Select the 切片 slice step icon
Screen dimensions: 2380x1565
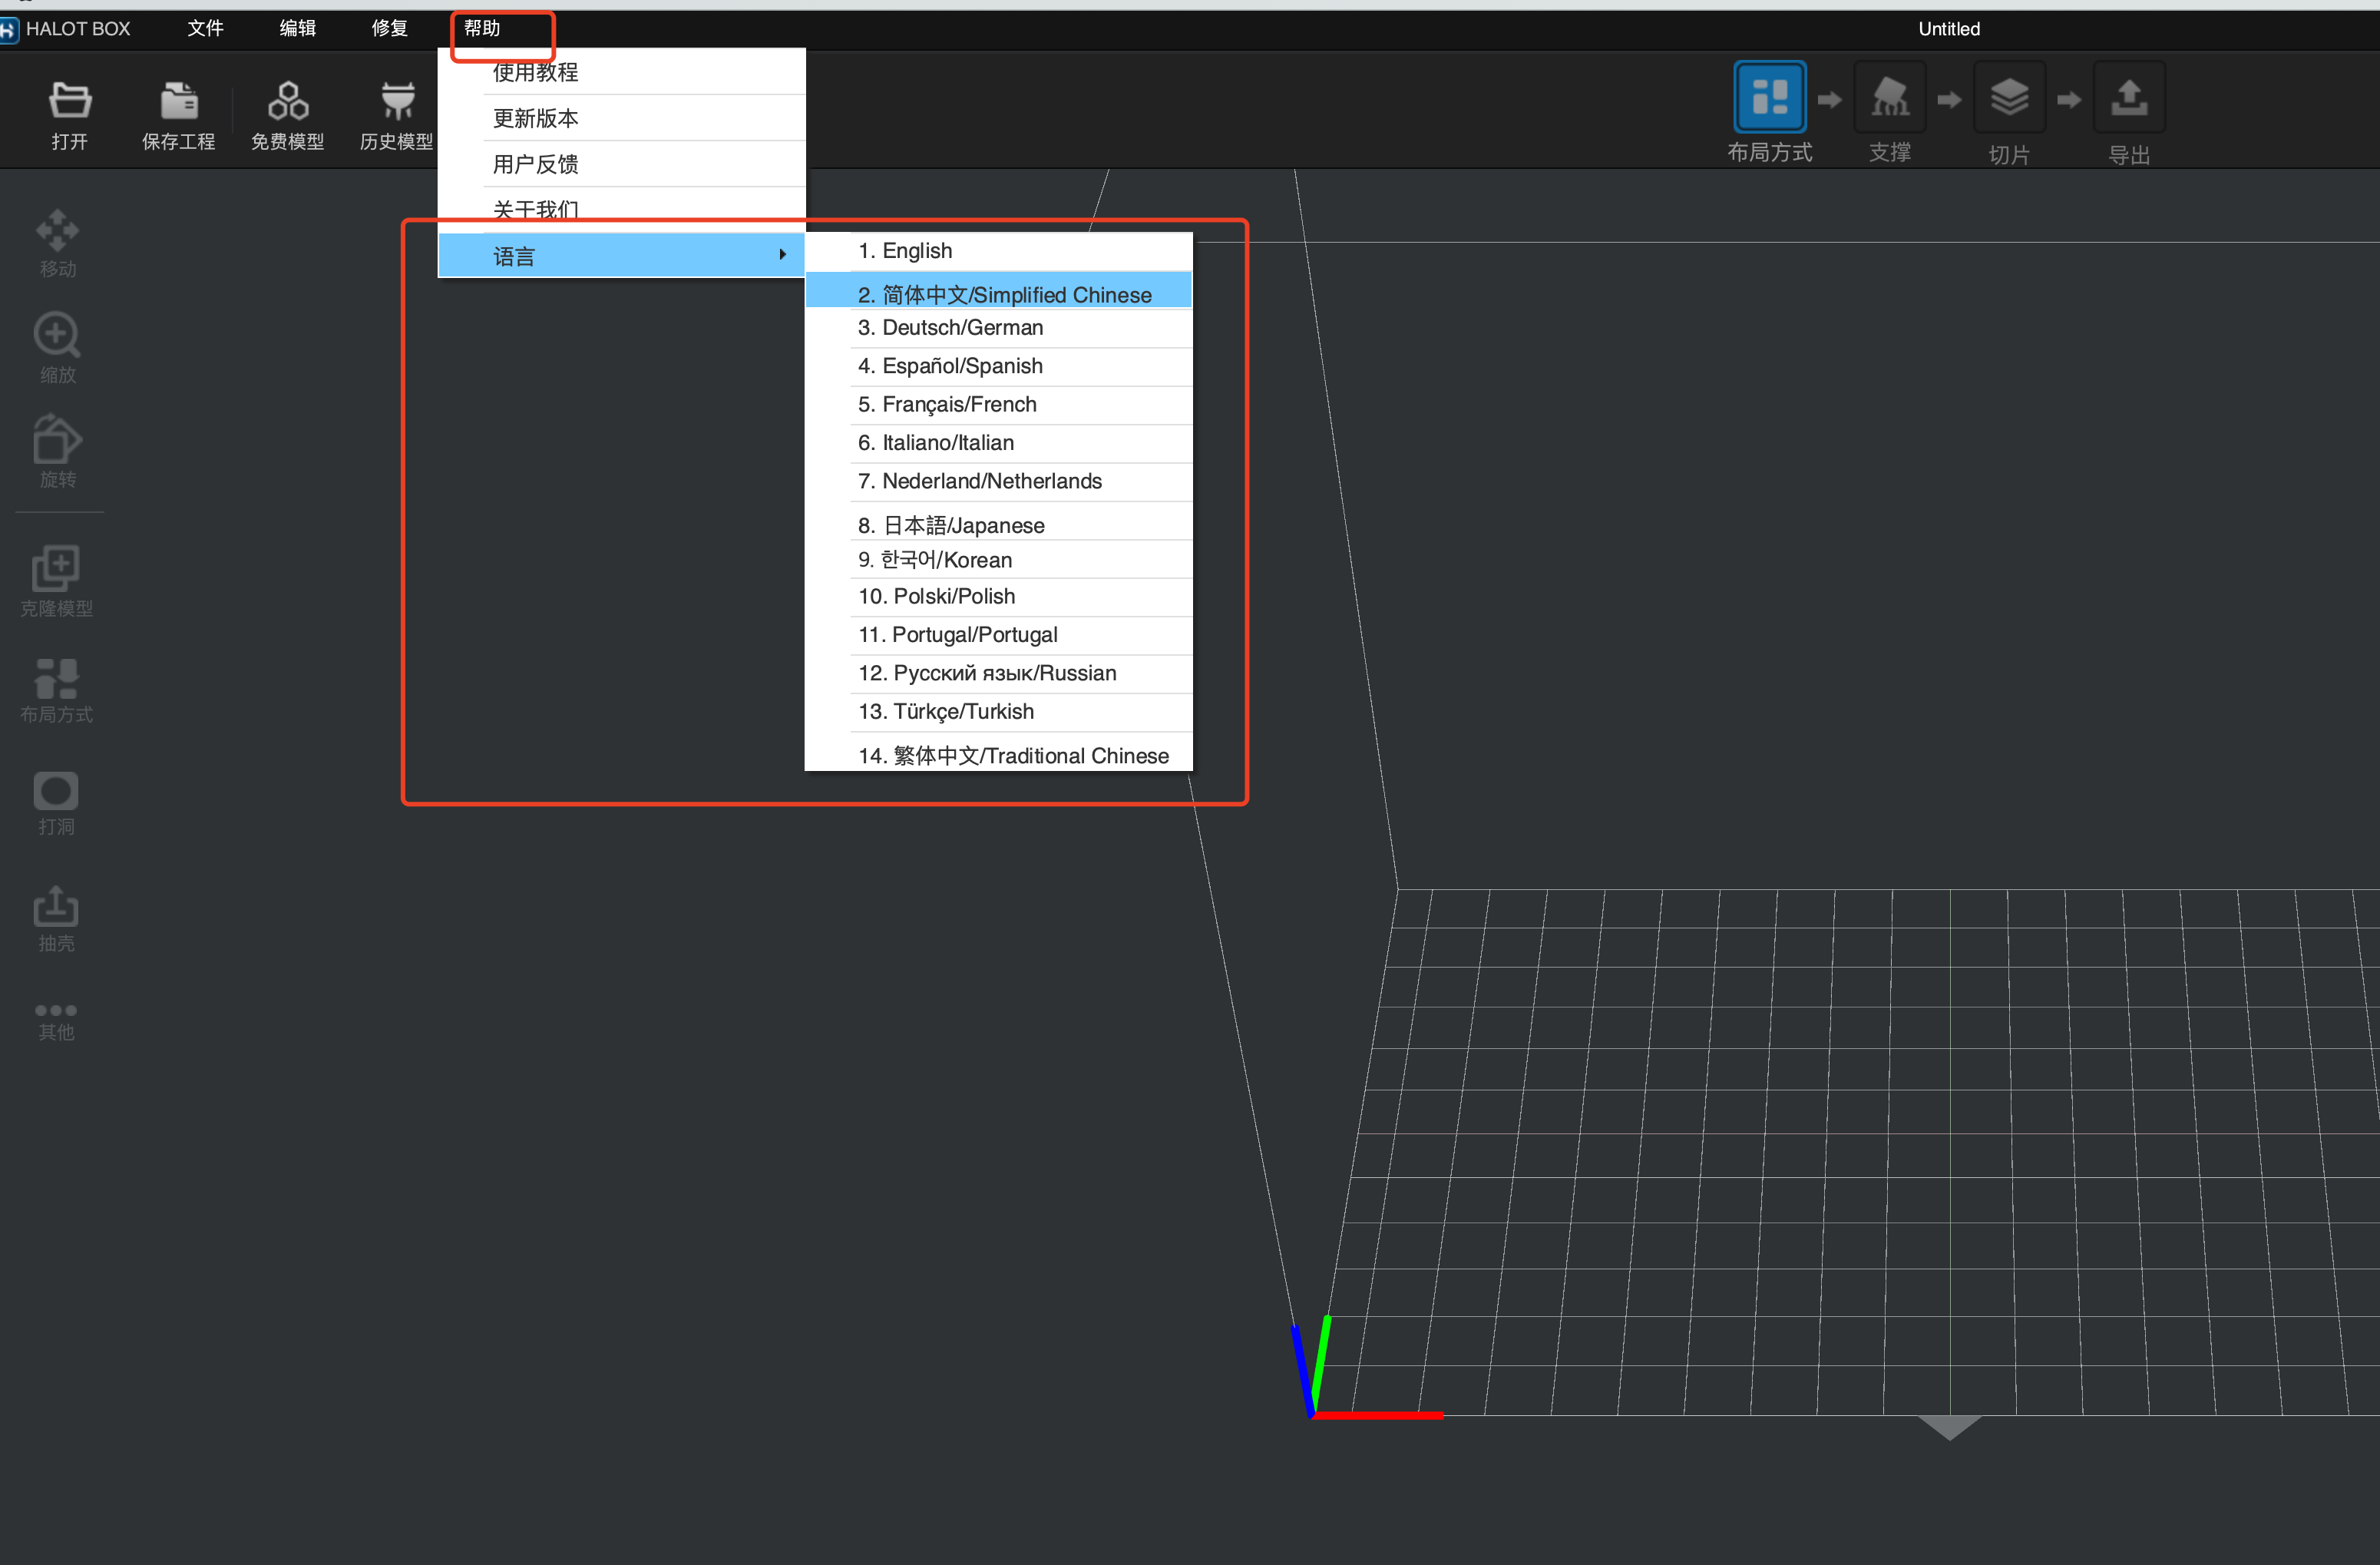coord(2009,98)
